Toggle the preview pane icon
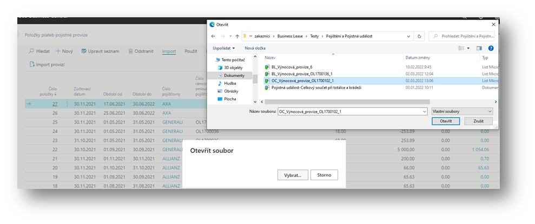 tap(479, 48)
